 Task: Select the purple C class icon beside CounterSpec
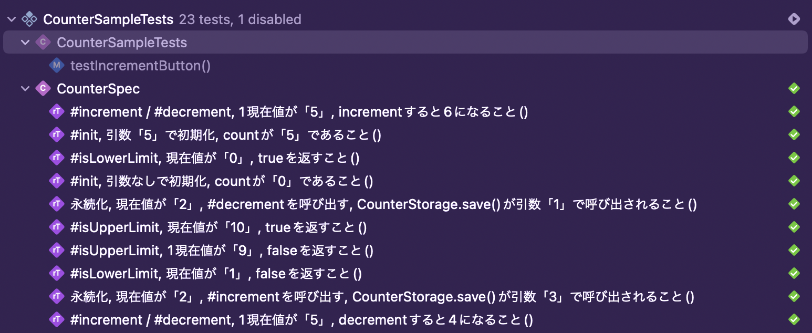pyautogui.click(x=43, y=88)
